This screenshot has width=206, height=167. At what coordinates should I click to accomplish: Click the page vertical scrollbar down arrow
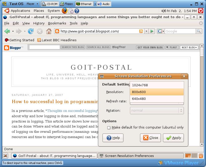(202, 144)
